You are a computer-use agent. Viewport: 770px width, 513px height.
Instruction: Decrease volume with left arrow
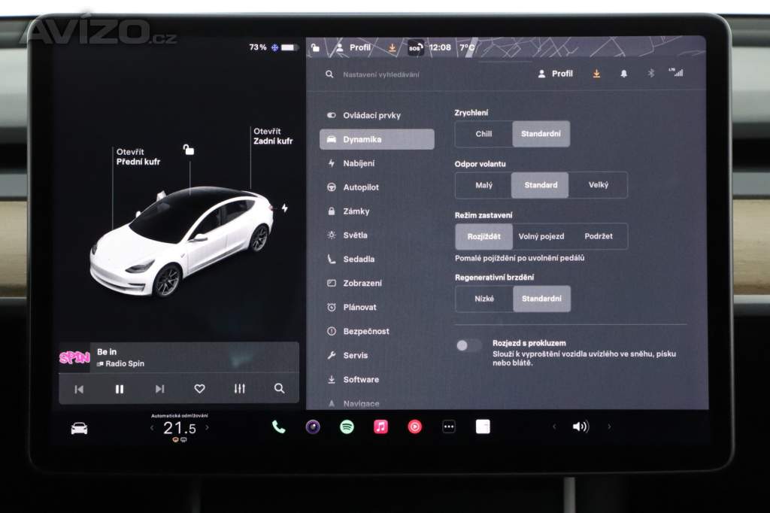point(554,426)
